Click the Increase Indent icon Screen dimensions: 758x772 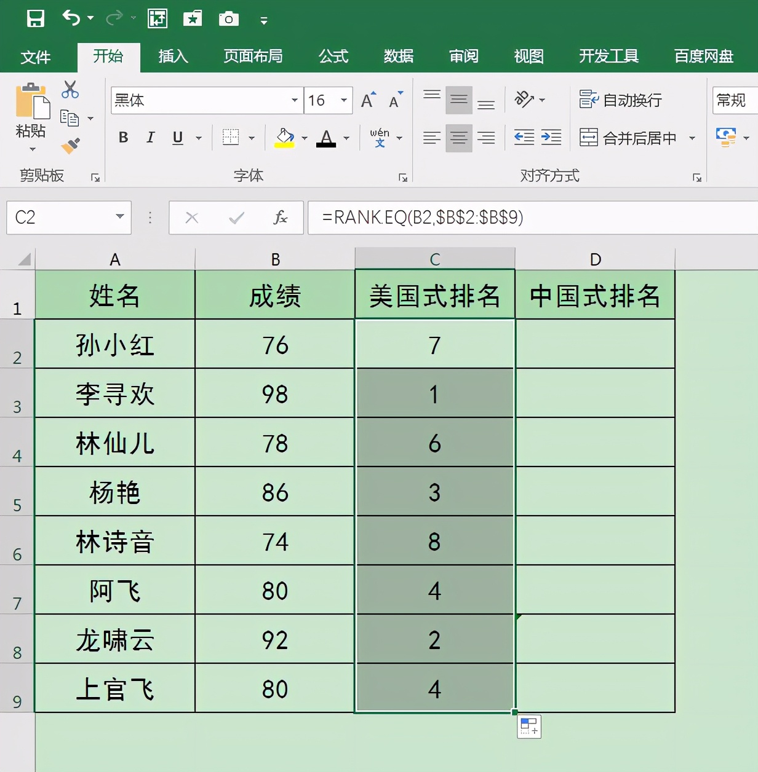(551, 138)
